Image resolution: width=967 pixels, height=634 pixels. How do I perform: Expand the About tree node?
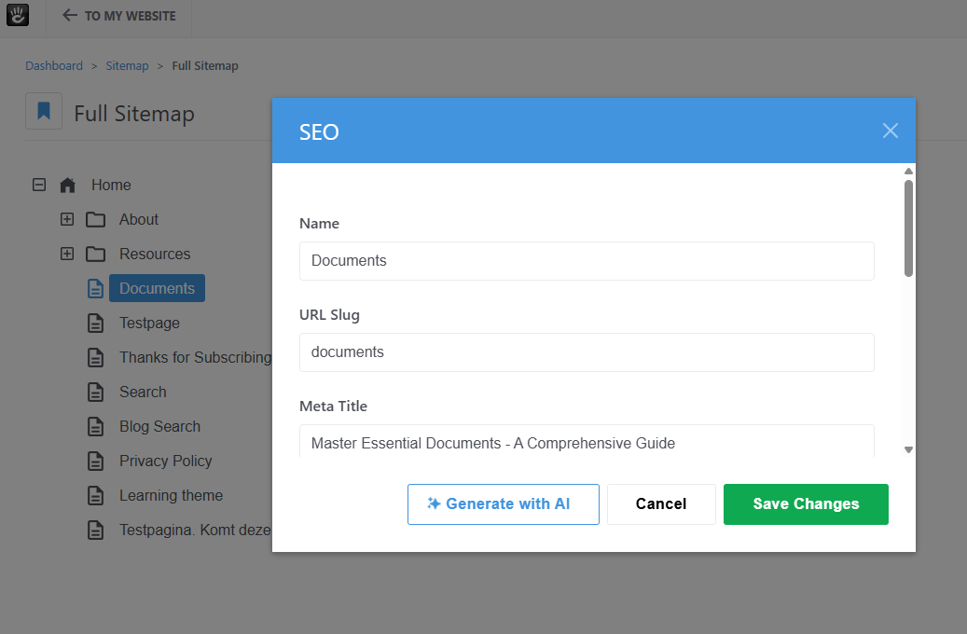(66, 220)
